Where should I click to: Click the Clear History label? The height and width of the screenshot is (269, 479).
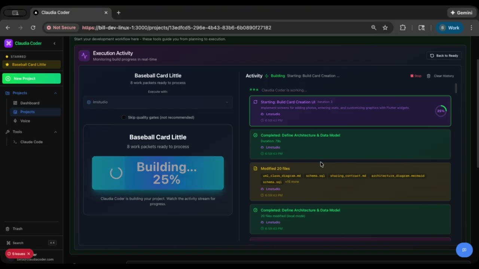click(x=444, y=76)
